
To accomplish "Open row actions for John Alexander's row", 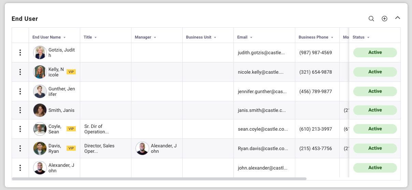I will point(20,168).
